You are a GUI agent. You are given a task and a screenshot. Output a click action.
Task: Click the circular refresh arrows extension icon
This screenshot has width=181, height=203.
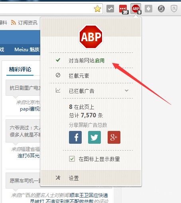(161, 9)
